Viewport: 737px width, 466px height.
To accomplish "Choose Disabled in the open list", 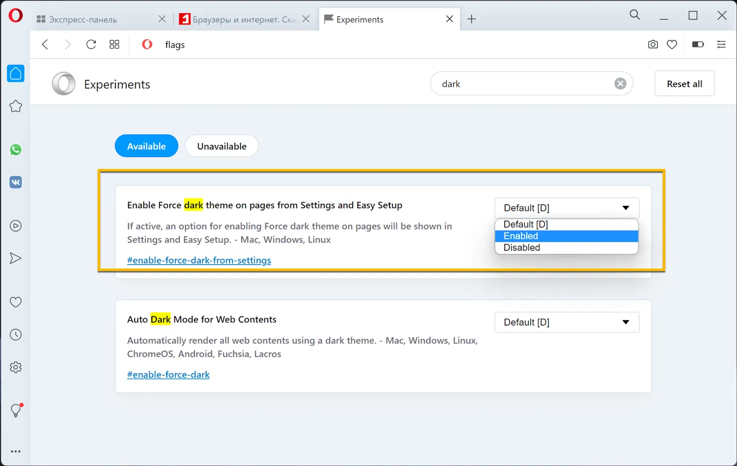I will click(x=567, y=248).
